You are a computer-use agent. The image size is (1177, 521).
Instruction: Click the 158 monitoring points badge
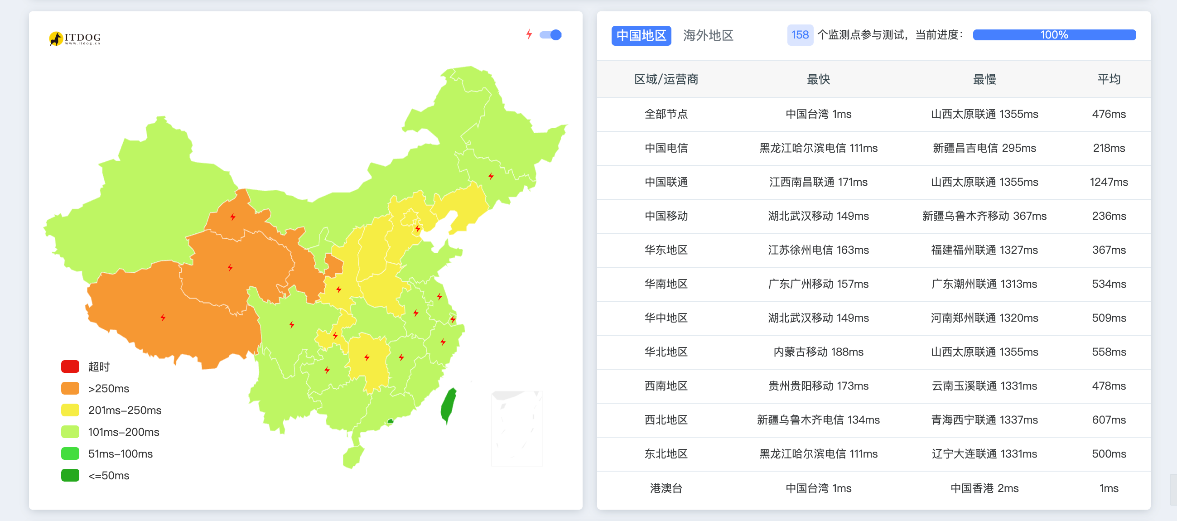(x=800, y=35)
